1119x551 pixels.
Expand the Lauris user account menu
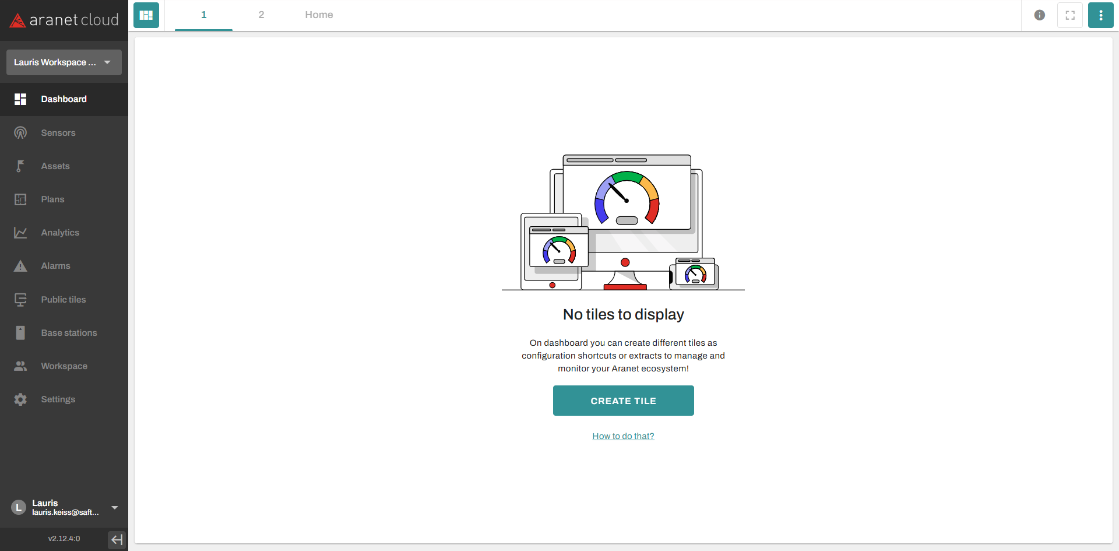click(115, 508)
